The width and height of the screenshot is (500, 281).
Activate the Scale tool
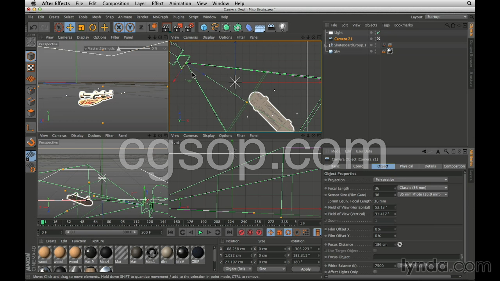pyautogui.click(x=81, y=27)
